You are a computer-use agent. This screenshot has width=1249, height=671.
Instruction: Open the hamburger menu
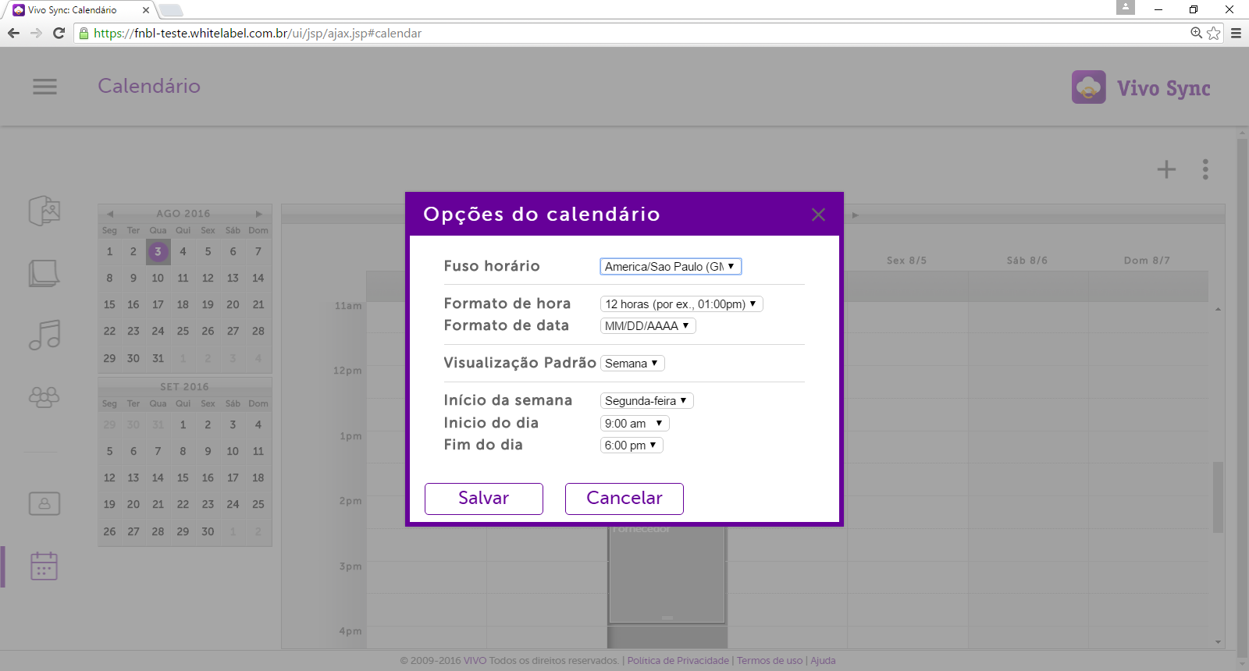point(45,87)
